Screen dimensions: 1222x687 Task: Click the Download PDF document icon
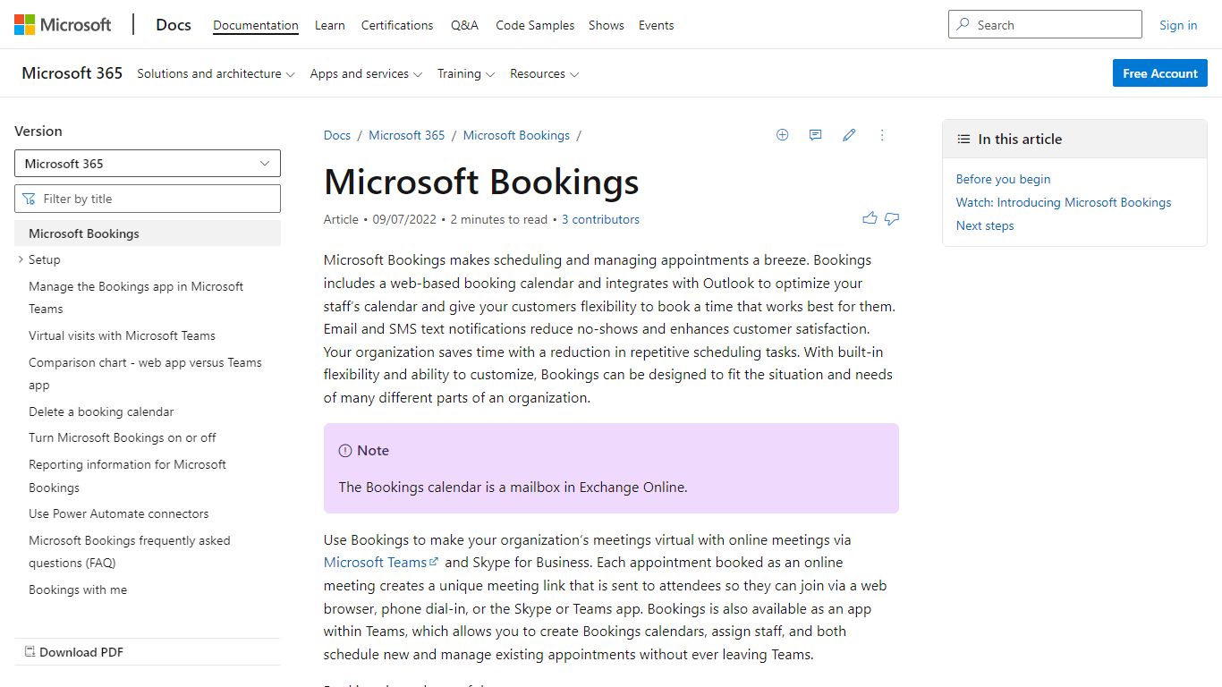tap(30, 652)
